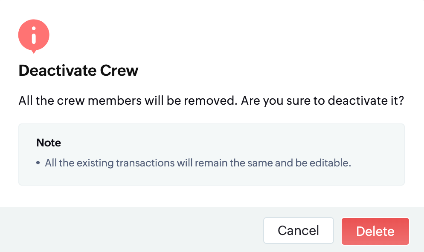This screenshot has height=252, width=424.
Task: Dismiss the dialog with Cancel
Action: pos(298,231)
